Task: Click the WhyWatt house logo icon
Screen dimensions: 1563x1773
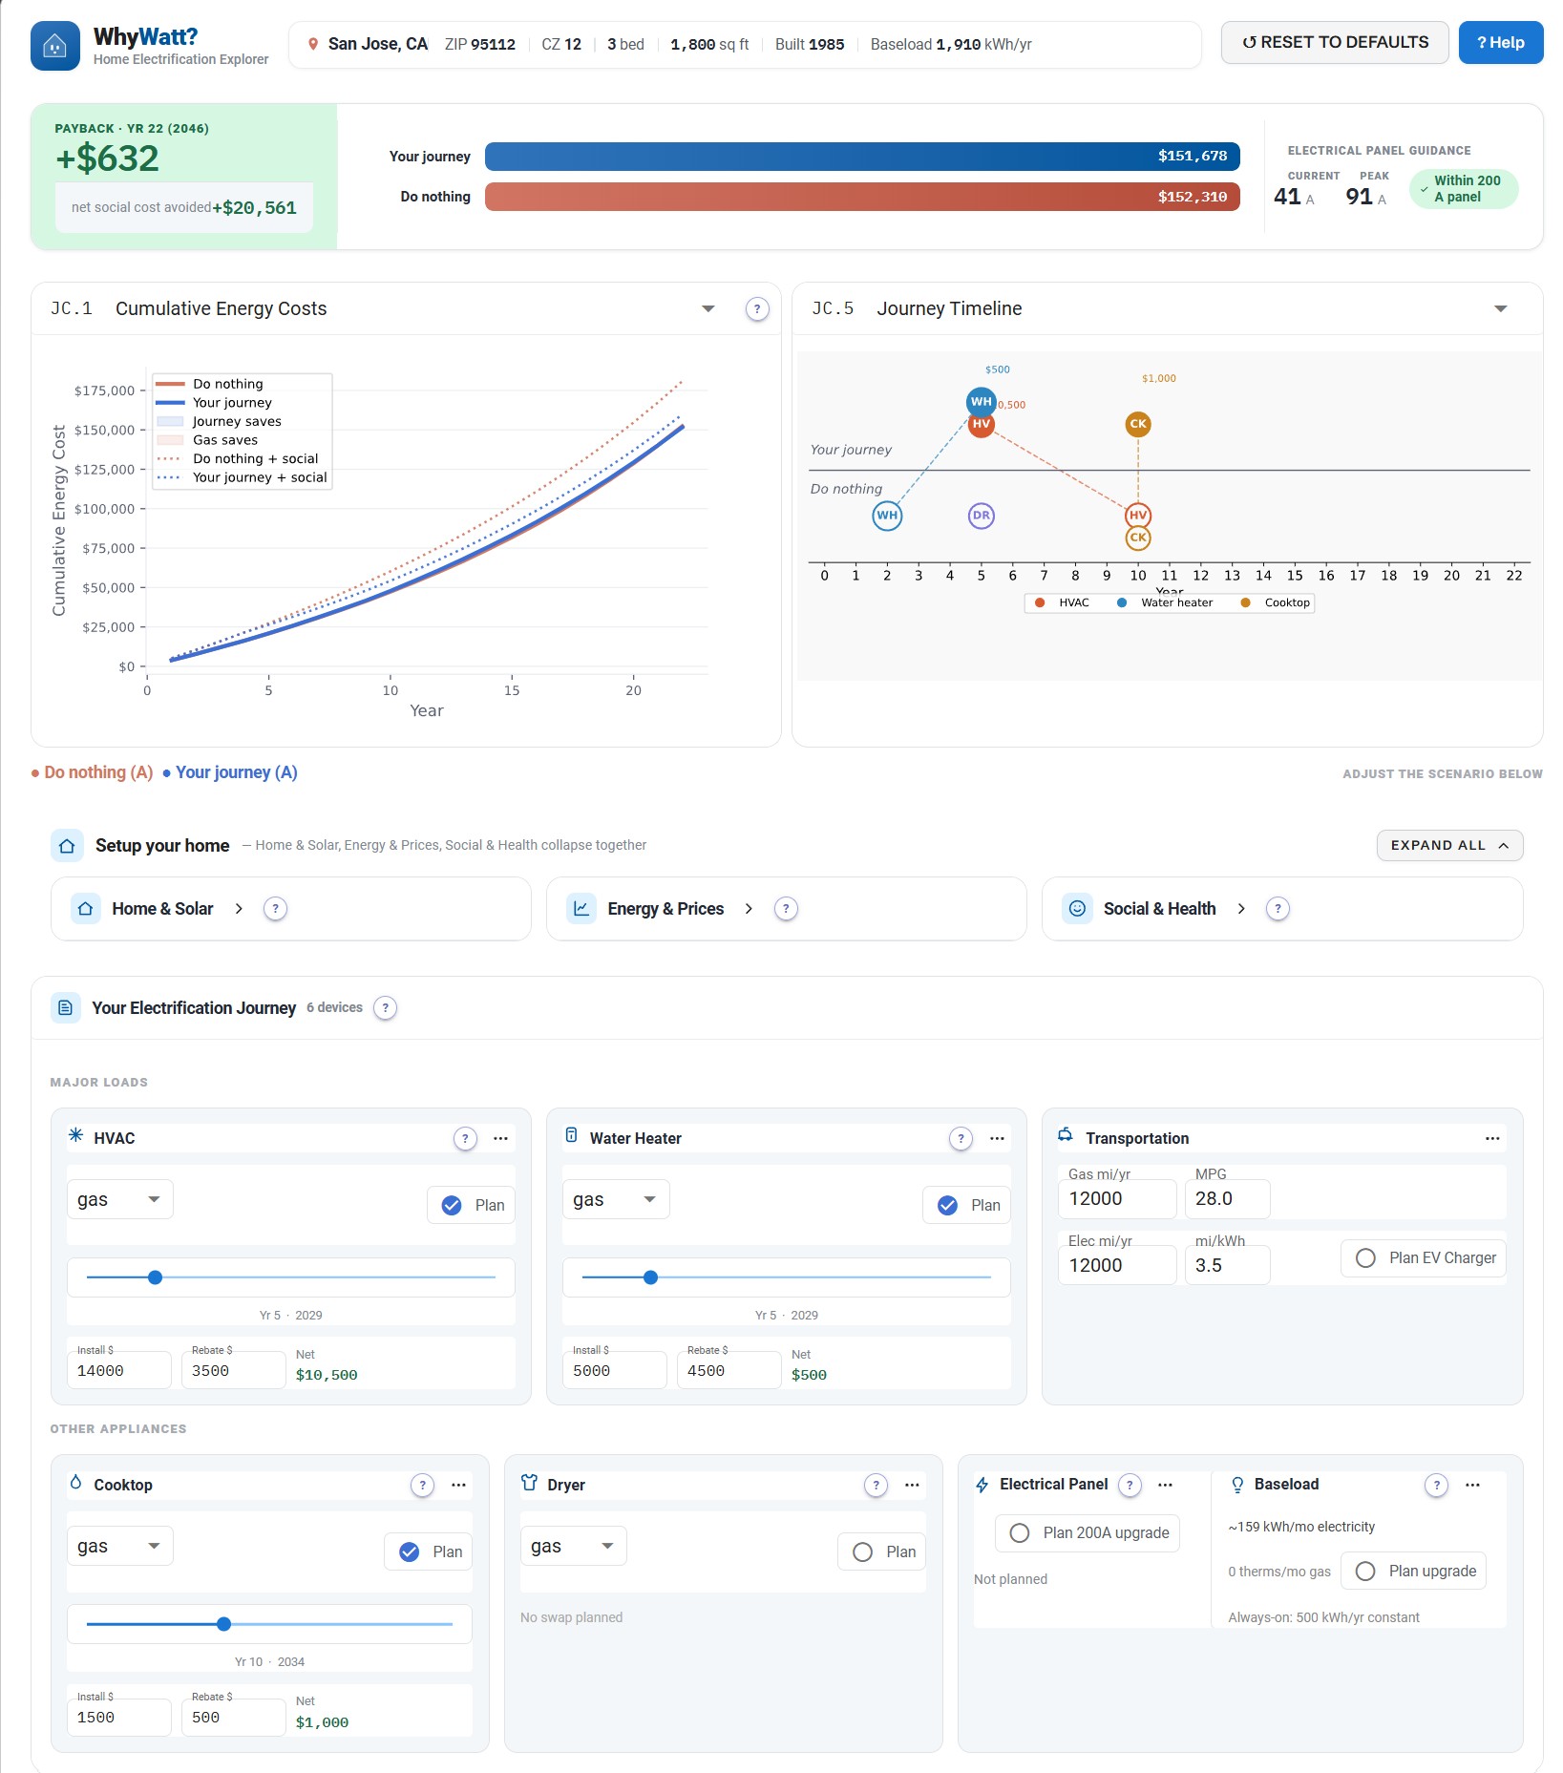Action: [55, 46]
